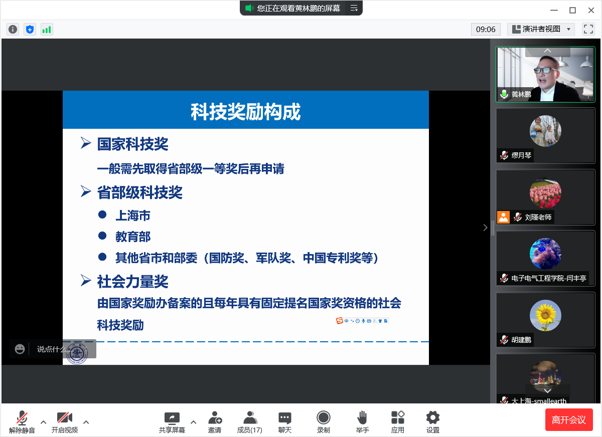Open the 应用 apps icon
Image resolution: width=602 pixels, height=437 pixels.
pos(398,422)
